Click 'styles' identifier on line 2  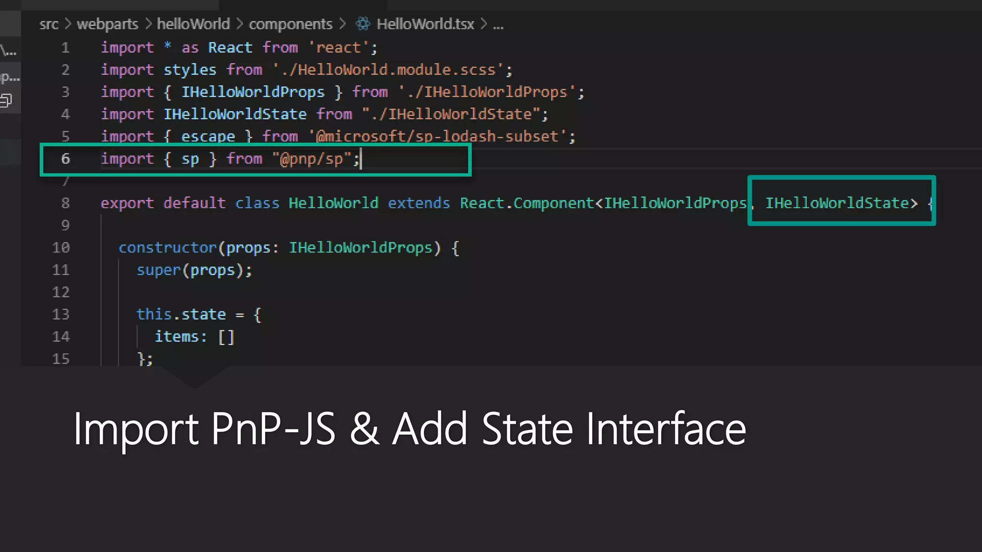[190, 70]
